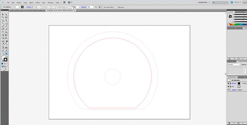247x125 pixels.
Task: Switch to the malha interior gato.ai document tab
Action: pyautogui.click(x=26, y=11)
